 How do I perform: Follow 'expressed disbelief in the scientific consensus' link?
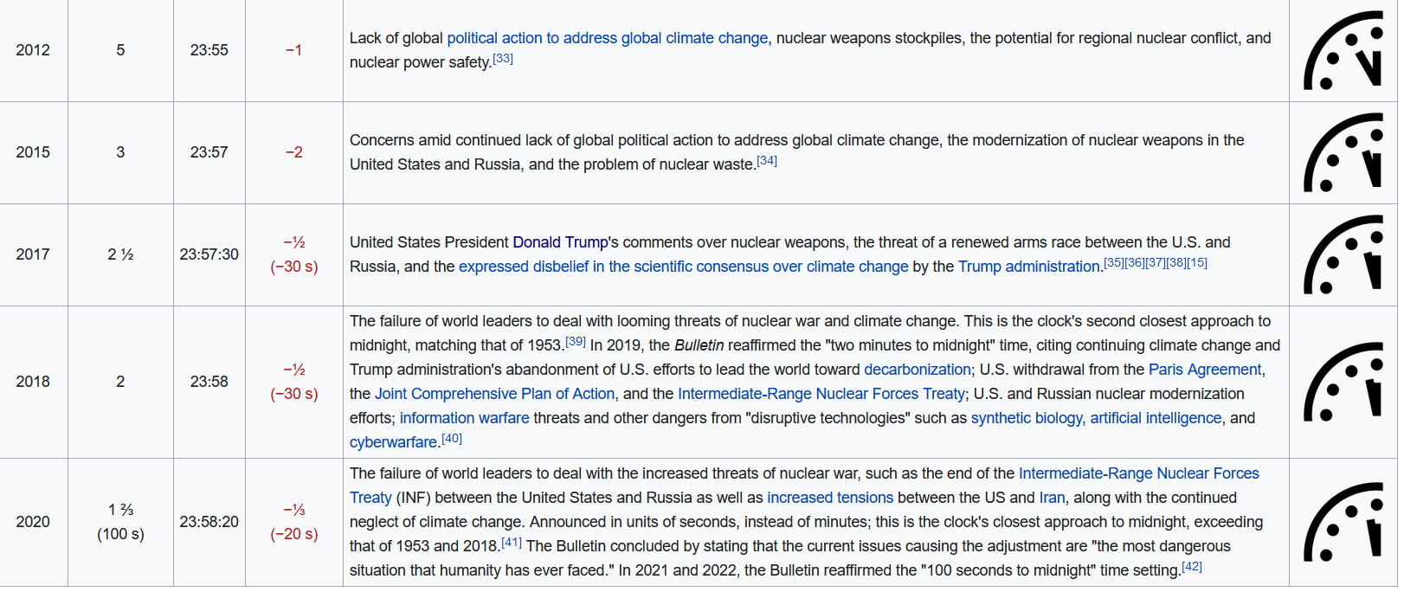coord(684,267)
